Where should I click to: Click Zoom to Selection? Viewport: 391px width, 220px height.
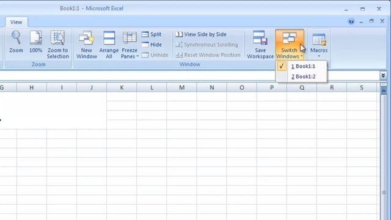coord(57,45)
